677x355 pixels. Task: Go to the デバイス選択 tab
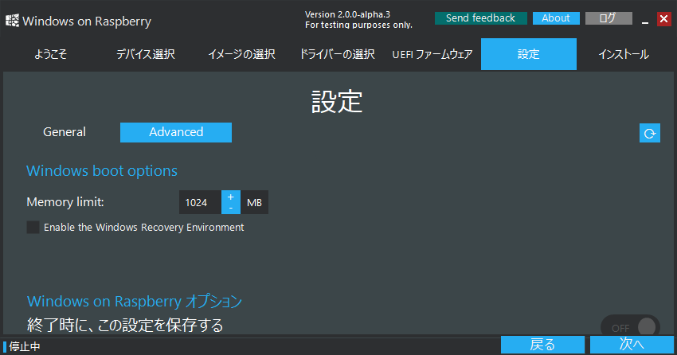pos(146,54)
